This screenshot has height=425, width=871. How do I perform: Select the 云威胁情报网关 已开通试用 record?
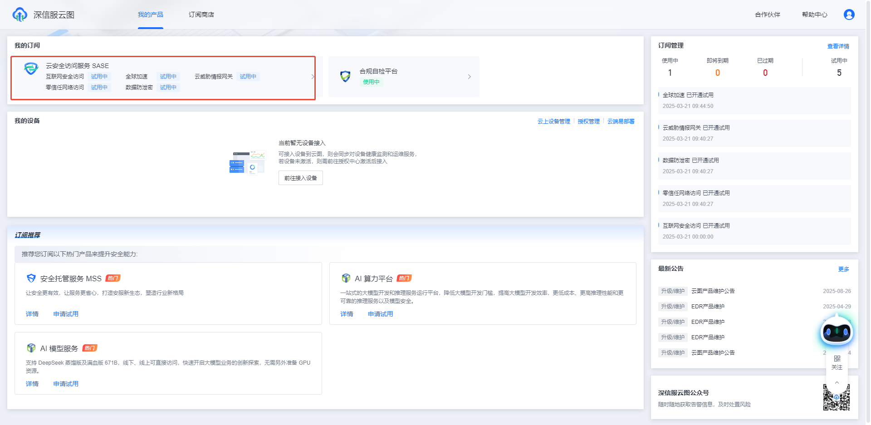point(754,133)
